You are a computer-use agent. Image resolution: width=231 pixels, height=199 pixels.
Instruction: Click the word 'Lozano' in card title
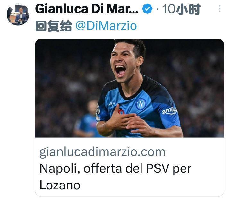point(60,185)
